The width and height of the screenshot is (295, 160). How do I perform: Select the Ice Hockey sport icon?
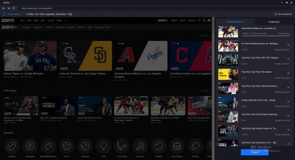[122, 146]
